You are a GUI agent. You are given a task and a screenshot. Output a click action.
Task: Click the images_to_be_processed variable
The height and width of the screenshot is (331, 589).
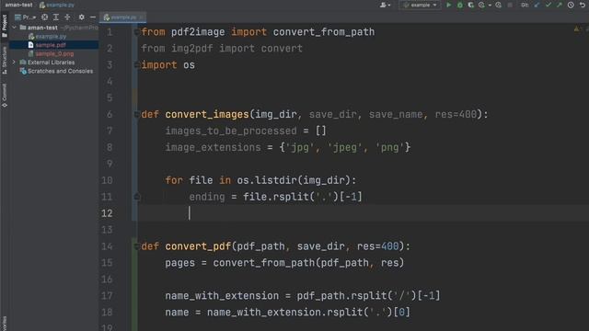pos(231,131)
